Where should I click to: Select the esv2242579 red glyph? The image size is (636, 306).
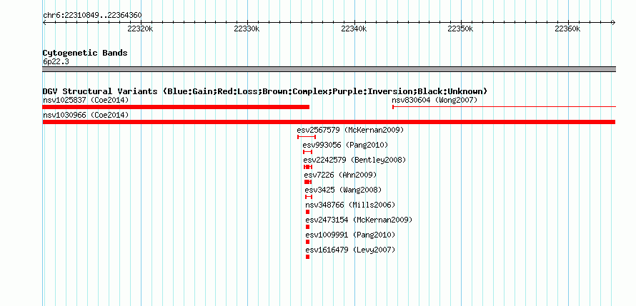308,167
